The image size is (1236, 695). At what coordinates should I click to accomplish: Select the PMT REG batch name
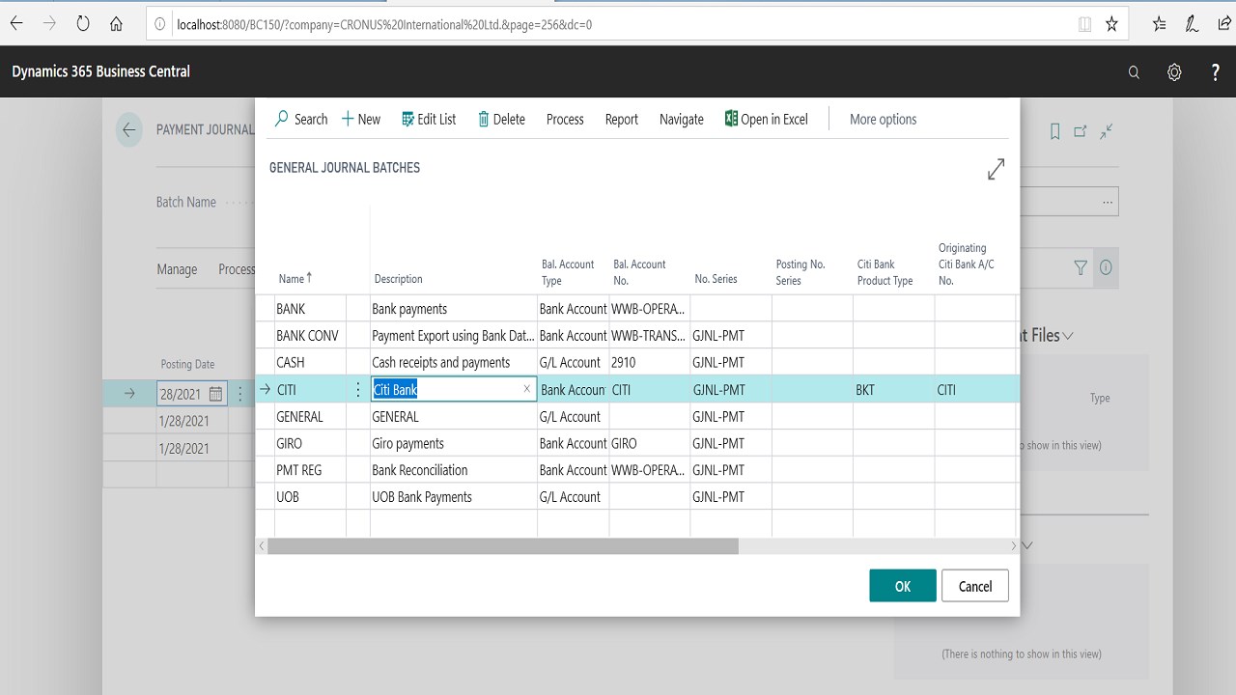coord(299,470)
